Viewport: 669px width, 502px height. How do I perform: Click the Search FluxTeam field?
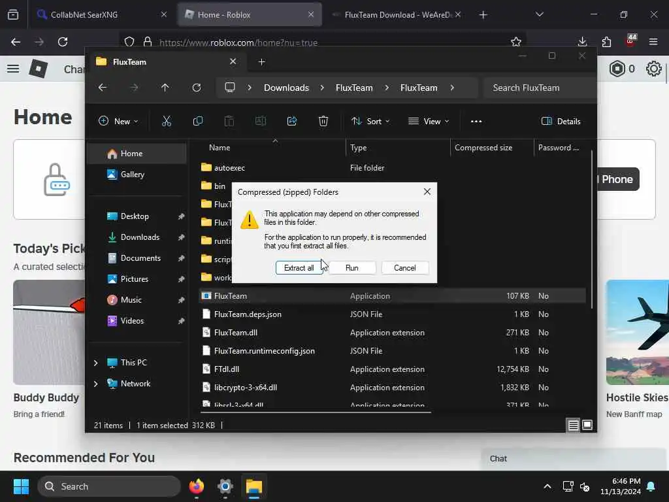pos(540,88)
